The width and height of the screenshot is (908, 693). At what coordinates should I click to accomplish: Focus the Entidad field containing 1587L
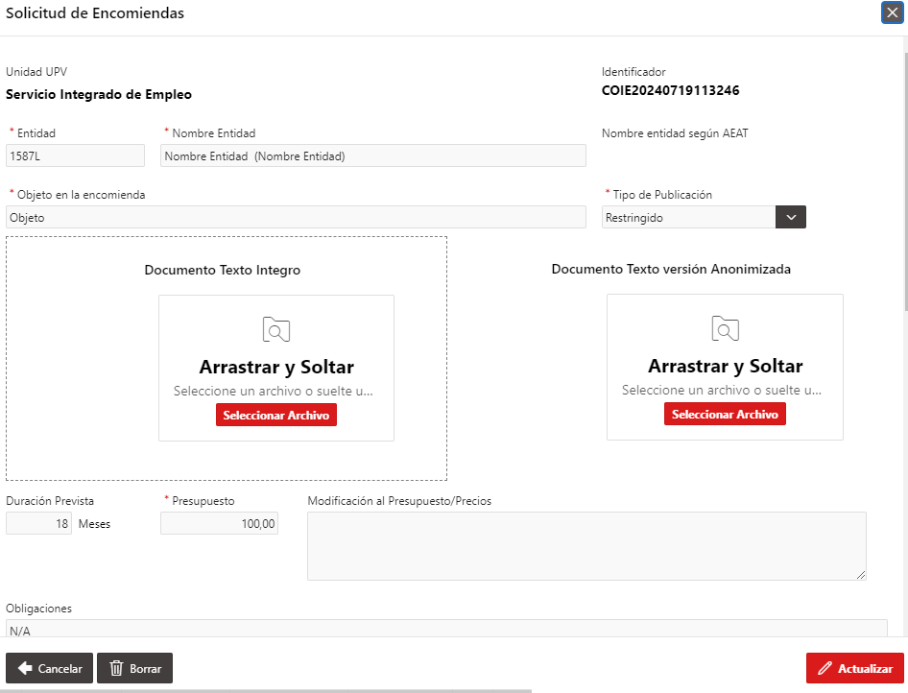[x=75, y=155]
